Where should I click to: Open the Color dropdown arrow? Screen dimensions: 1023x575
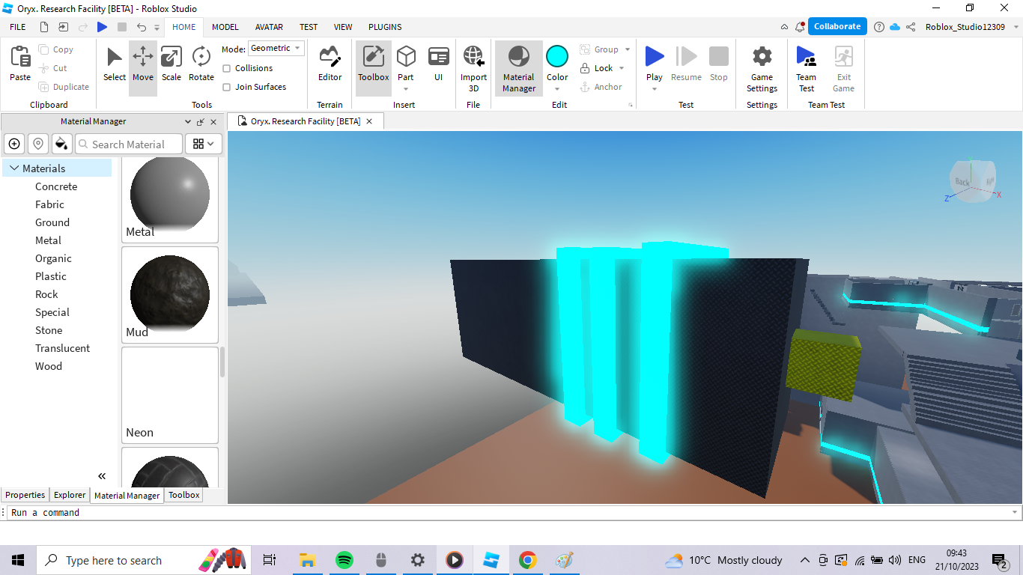point(557,89)
